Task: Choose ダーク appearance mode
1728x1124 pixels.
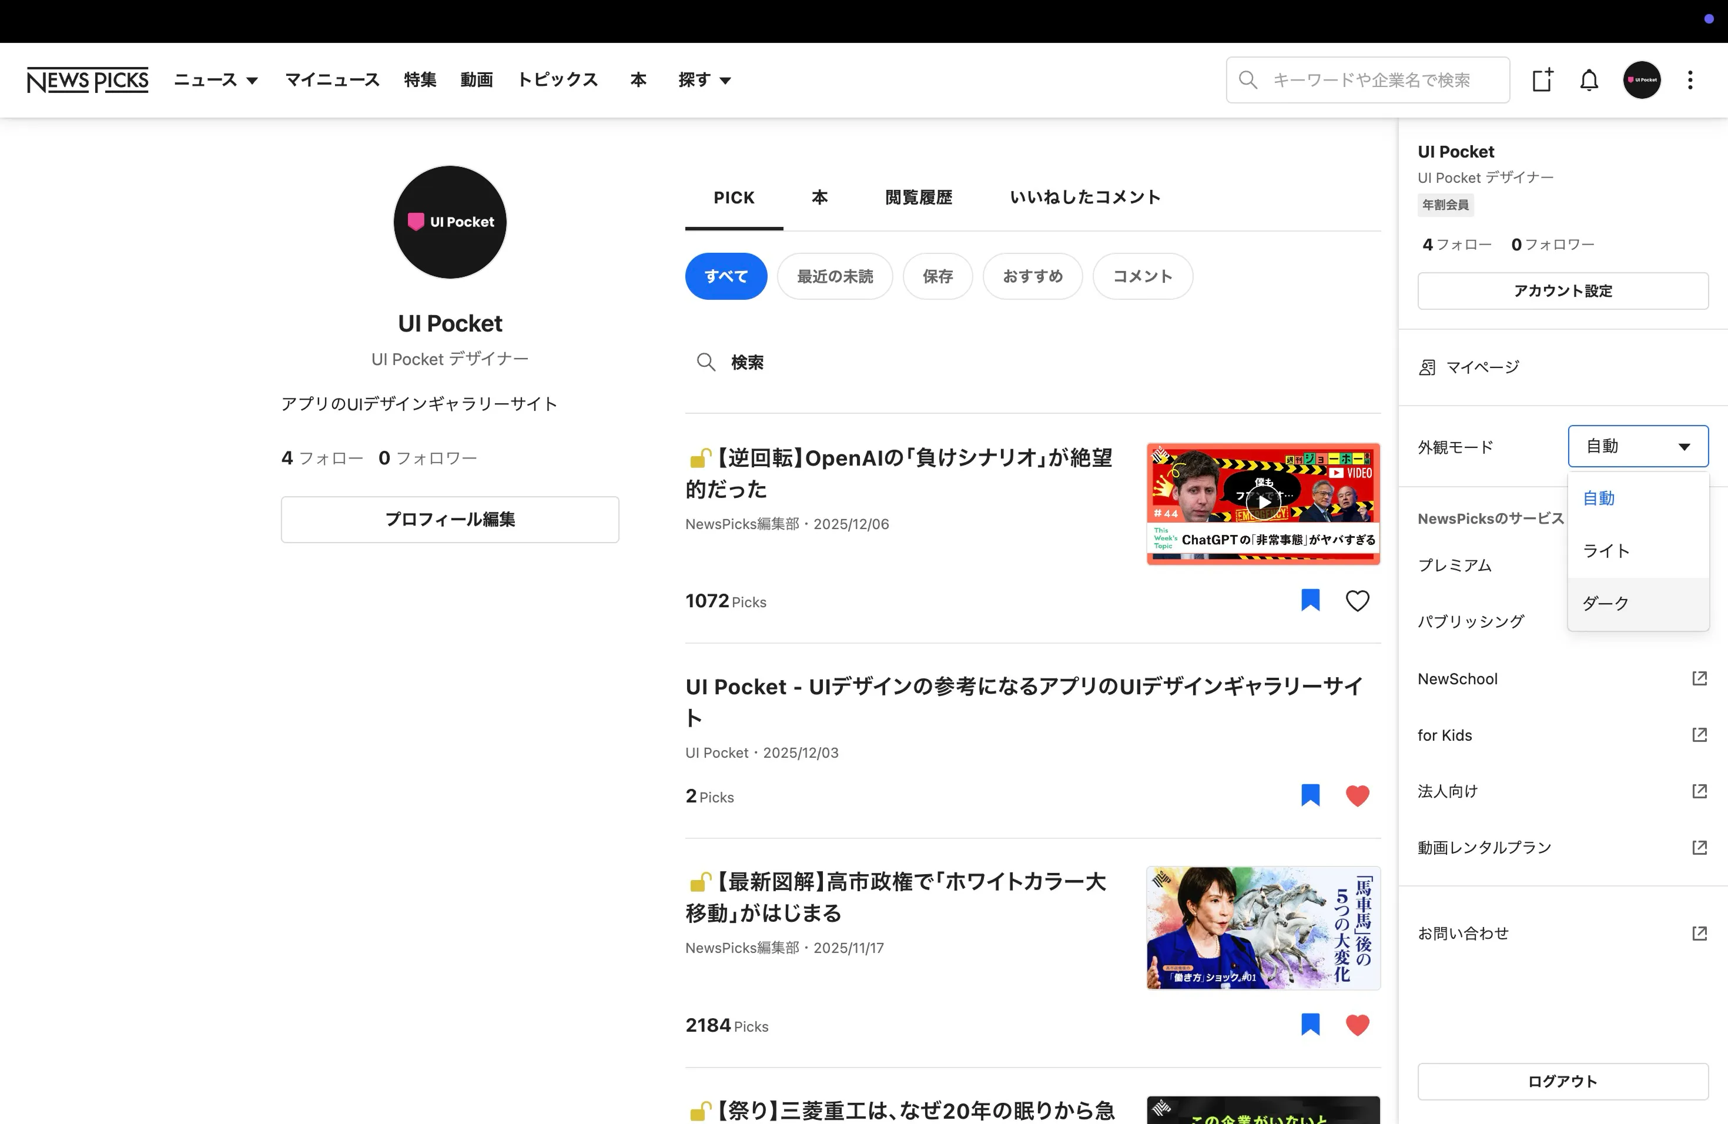Action: [1638, 603]
